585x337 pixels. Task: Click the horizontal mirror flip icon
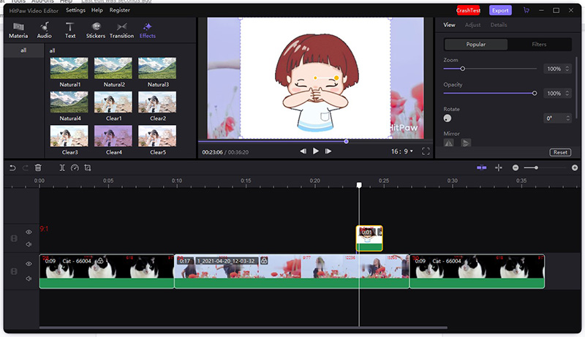click(449, 143)
